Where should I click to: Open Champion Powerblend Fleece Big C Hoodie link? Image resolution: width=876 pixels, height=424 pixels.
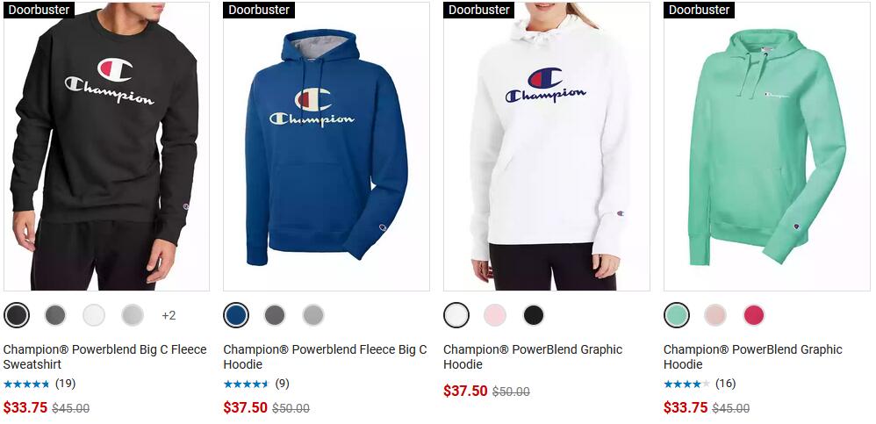[x=325, y=357]
